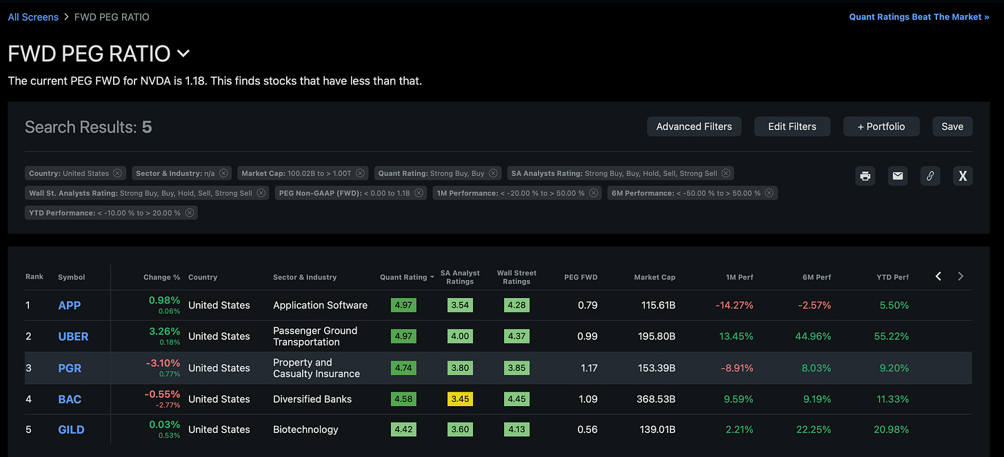The image size is (1004, 457).
Task: Sort by Wall Street Ratings header
Action: click(x=516, y=277)
